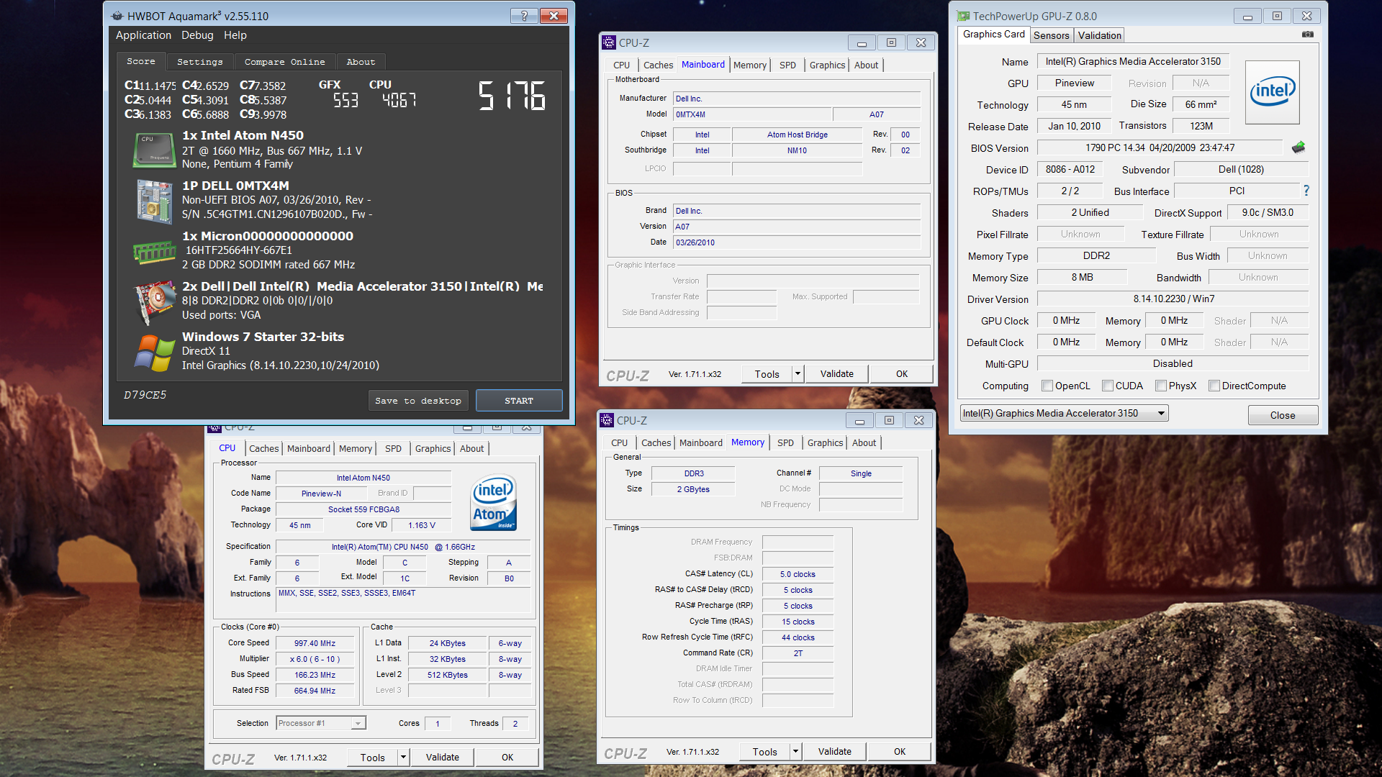Click the GPU-Z BIOS save chip icon
The height and width of the screenshot is (777, 1382).
(1298, 147)
